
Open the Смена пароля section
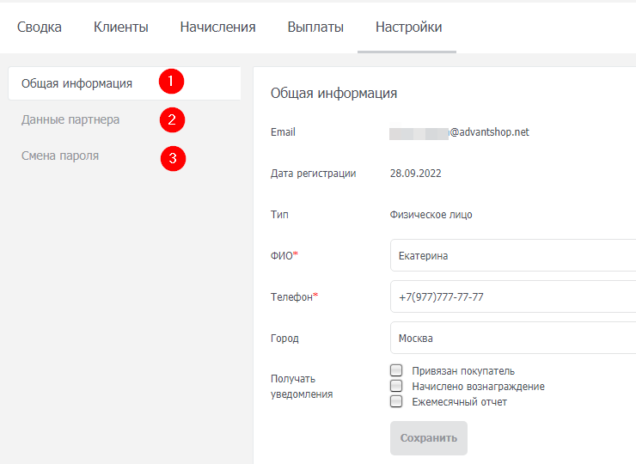pyautogui.click(x=60, y=156)
